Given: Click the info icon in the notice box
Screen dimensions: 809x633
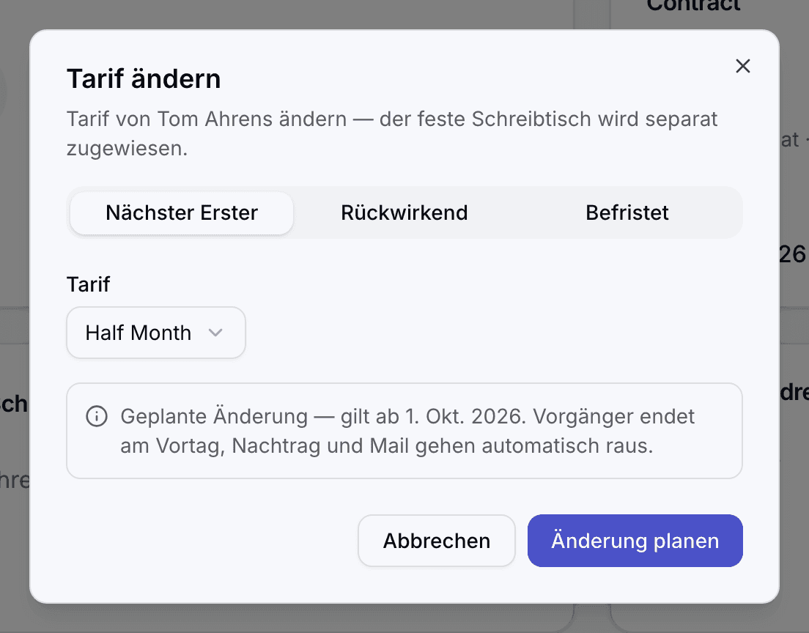Looking at the screenshot, I should pos(97,416).
